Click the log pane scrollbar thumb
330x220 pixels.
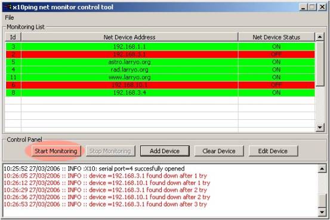(x=322, y=201)
